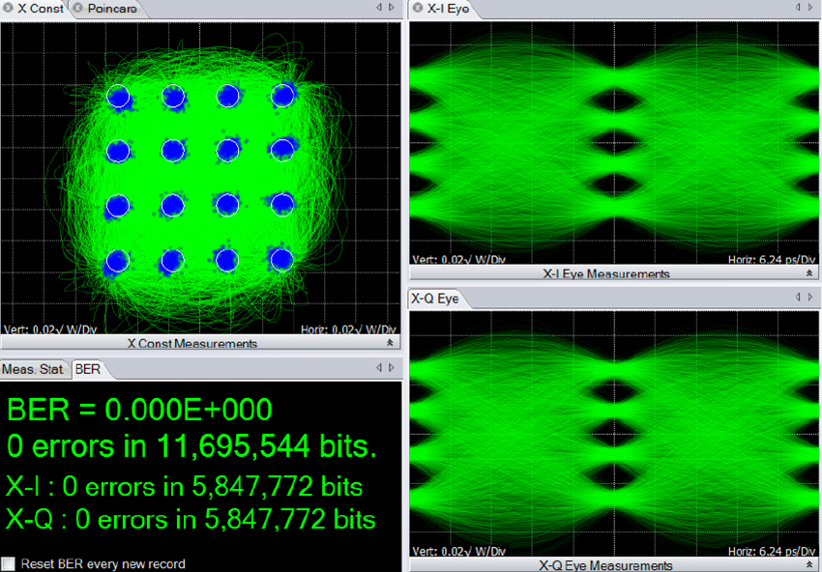Switch to the Poincare tab

(x=111, y=8)
